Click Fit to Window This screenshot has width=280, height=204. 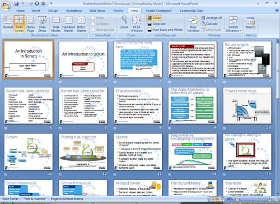click(137, 24)
